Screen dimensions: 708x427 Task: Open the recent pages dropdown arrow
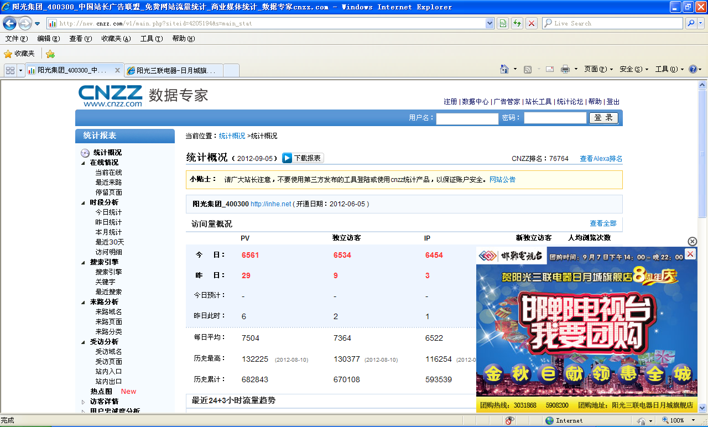(37, 24)
